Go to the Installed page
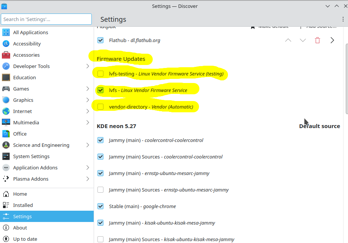 pos(23,205)
